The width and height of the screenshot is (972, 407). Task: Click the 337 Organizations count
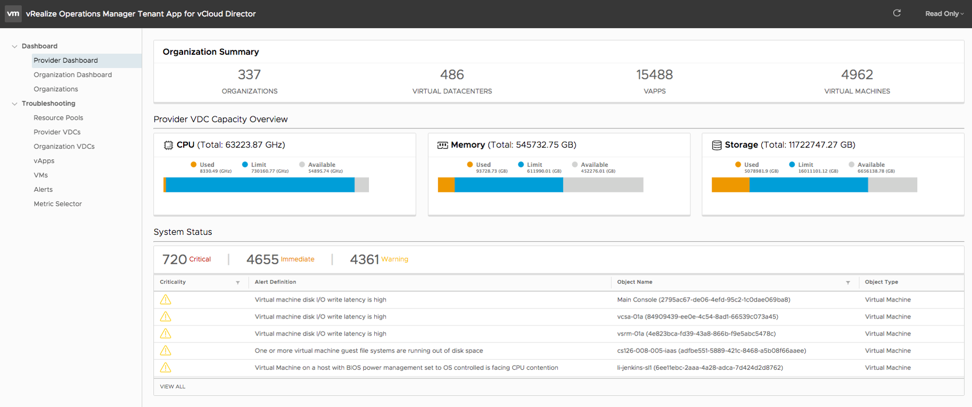[x=250, y=75]
